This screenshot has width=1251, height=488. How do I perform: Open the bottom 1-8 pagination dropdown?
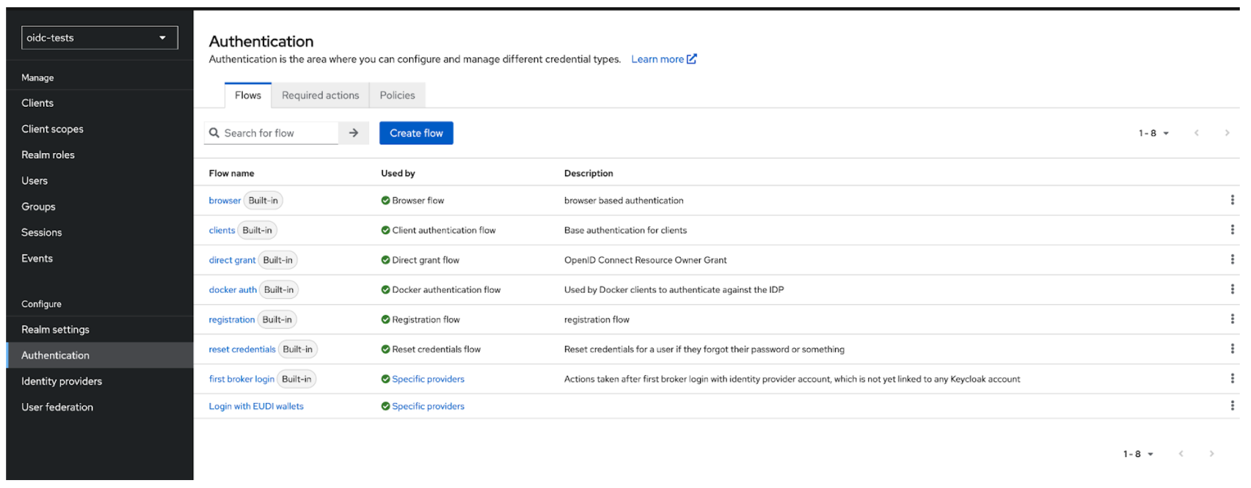[x=1138, y=454]
